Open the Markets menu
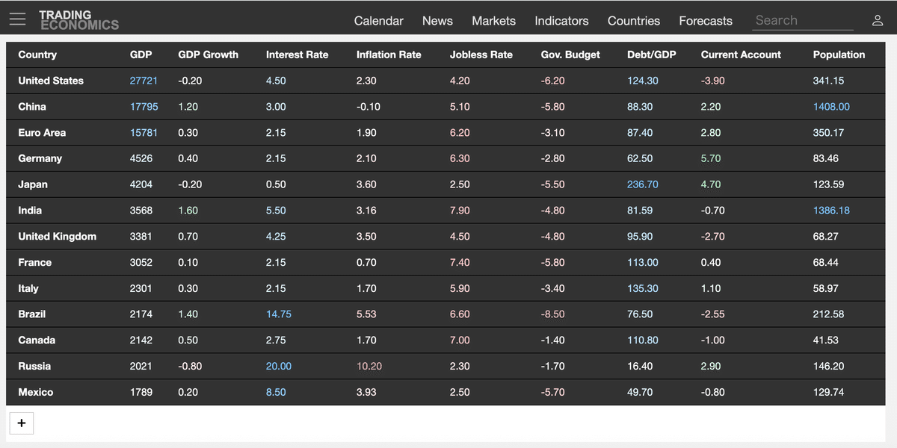Image resolution: width=897 pixels, height=448 pixels. point(493,21)
